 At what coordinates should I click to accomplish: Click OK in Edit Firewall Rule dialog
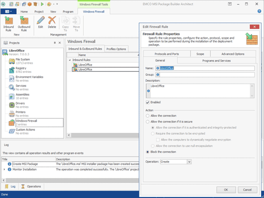226,190
